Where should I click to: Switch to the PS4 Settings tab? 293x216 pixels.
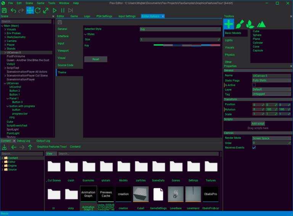(x=104, y=16)
